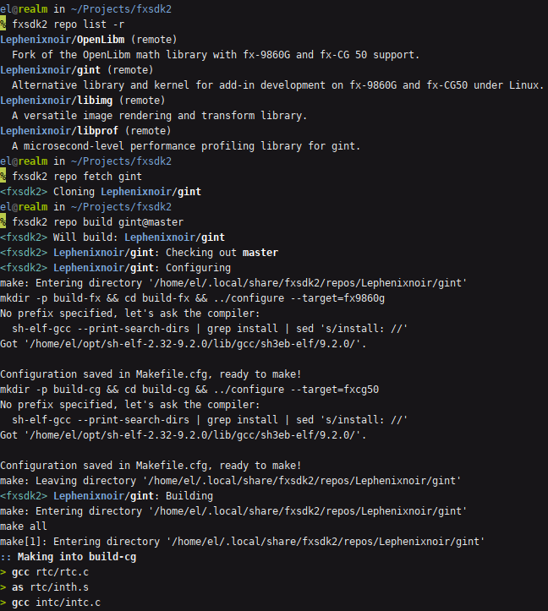Image resolution: width=548 pixels, height=611 pixels.
Task: Click the 'mkdir -p build-fx' configure command line
Action: click(192, 297)
